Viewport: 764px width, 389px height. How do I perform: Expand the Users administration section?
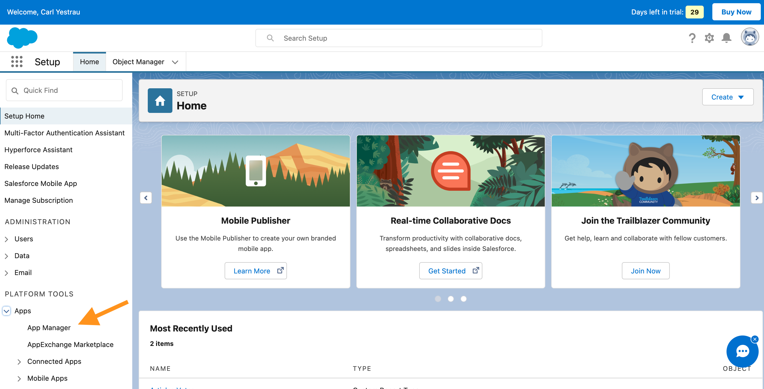tap(7, 239)
